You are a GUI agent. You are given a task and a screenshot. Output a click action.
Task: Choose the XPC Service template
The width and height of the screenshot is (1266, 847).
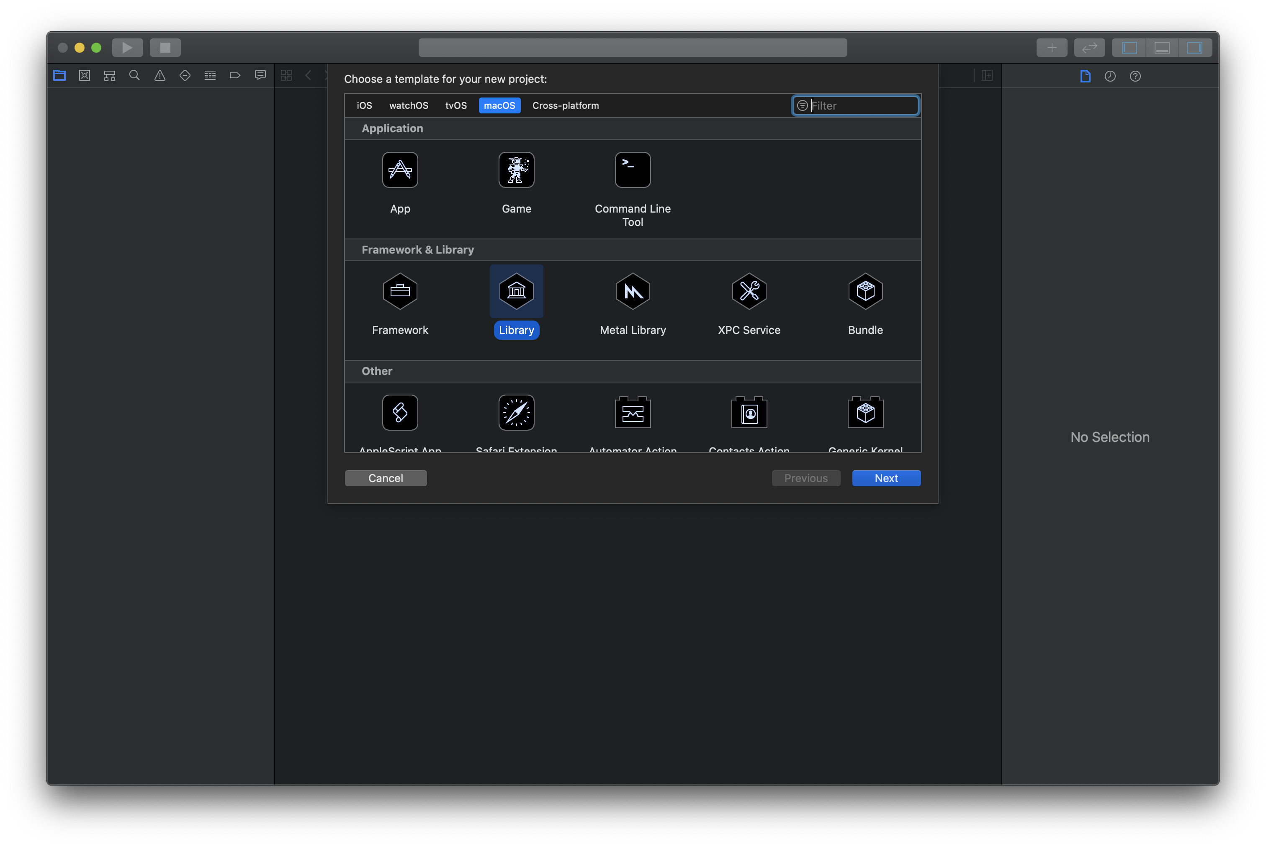749,292
